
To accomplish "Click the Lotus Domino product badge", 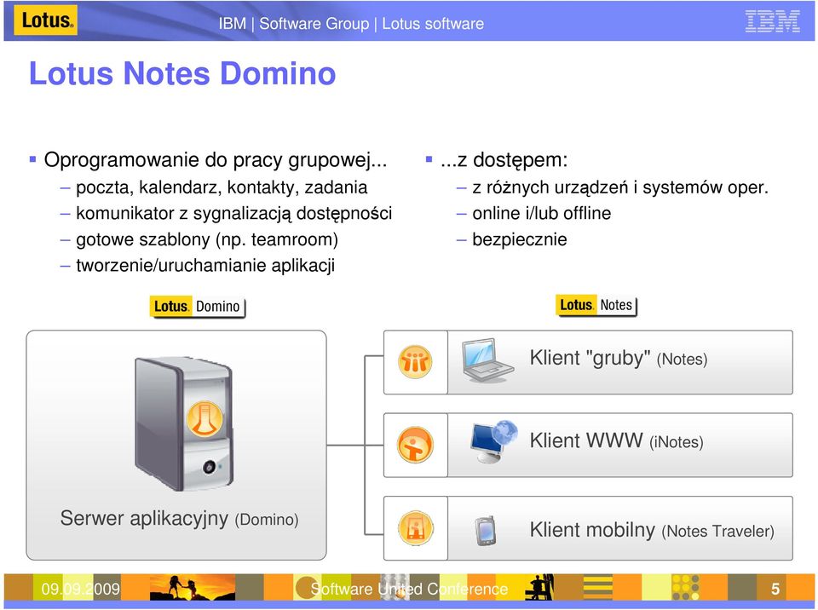I will coord(197,307).
